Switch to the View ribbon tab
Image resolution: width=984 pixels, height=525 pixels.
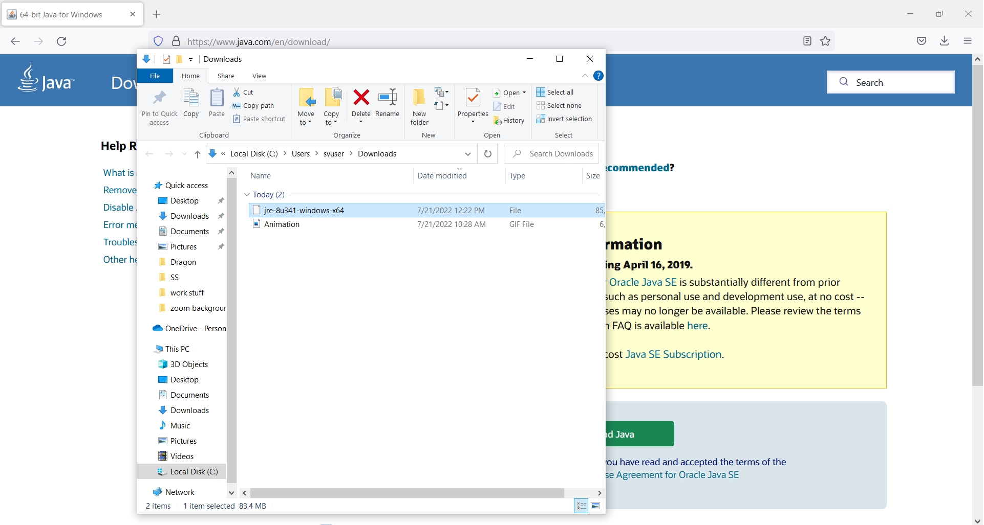(259, 76)
